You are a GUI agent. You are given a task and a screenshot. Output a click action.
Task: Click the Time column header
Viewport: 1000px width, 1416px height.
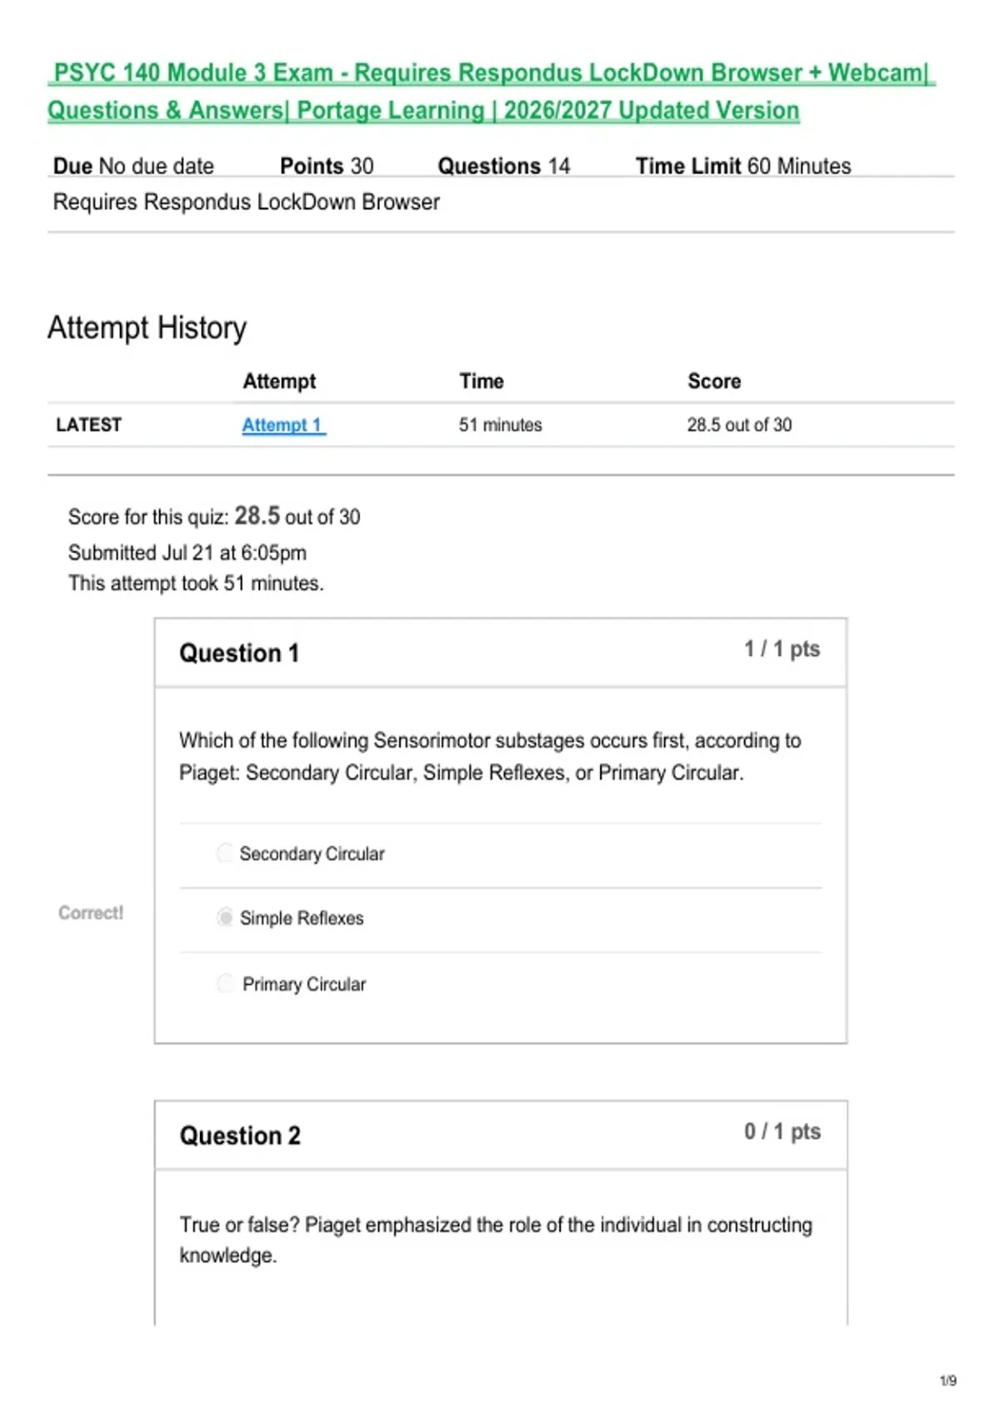pyautogui.click(x=482, y=381)
